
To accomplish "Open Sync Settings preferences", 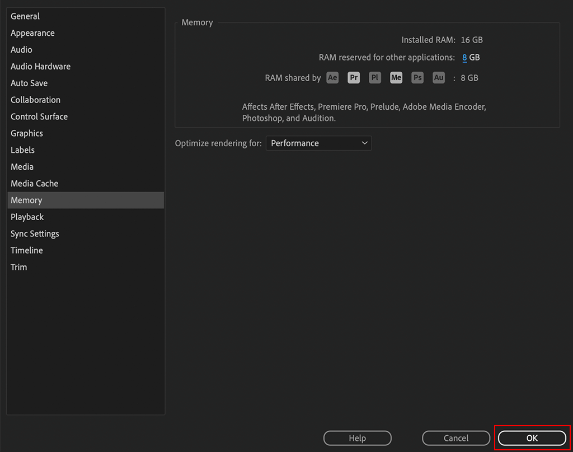I will coord(86,234).
